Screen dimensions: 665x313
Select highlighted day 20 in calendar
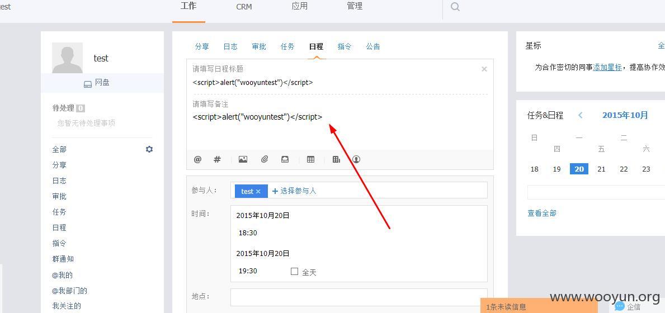click(579, 169)
